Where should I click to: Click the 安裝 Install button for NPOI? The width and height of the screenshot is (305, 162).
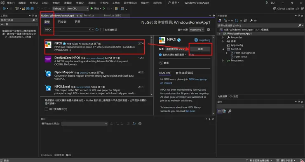coord(200,49)
